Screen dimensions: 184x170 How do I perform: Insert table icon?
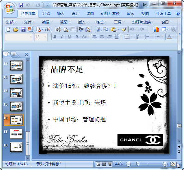click(x=163, y=29)
